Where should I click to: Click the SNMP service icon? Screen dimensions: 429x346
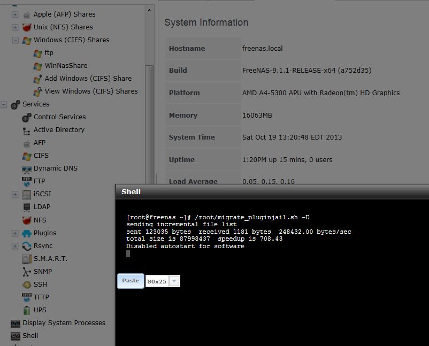27,272
